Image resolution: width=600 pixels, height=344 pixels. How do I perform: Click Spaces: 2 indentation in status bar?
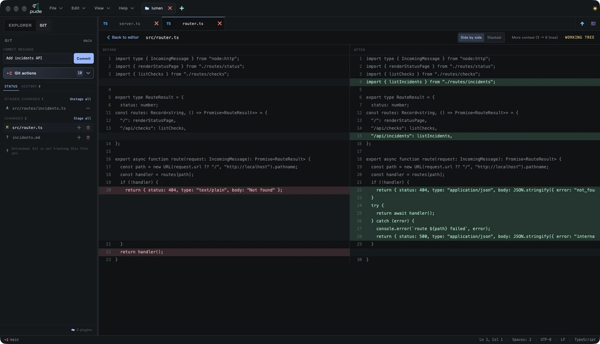click(522, 340)
